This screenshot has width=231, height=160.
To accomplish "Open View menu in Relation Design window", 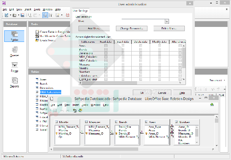I will coord(67,105).
